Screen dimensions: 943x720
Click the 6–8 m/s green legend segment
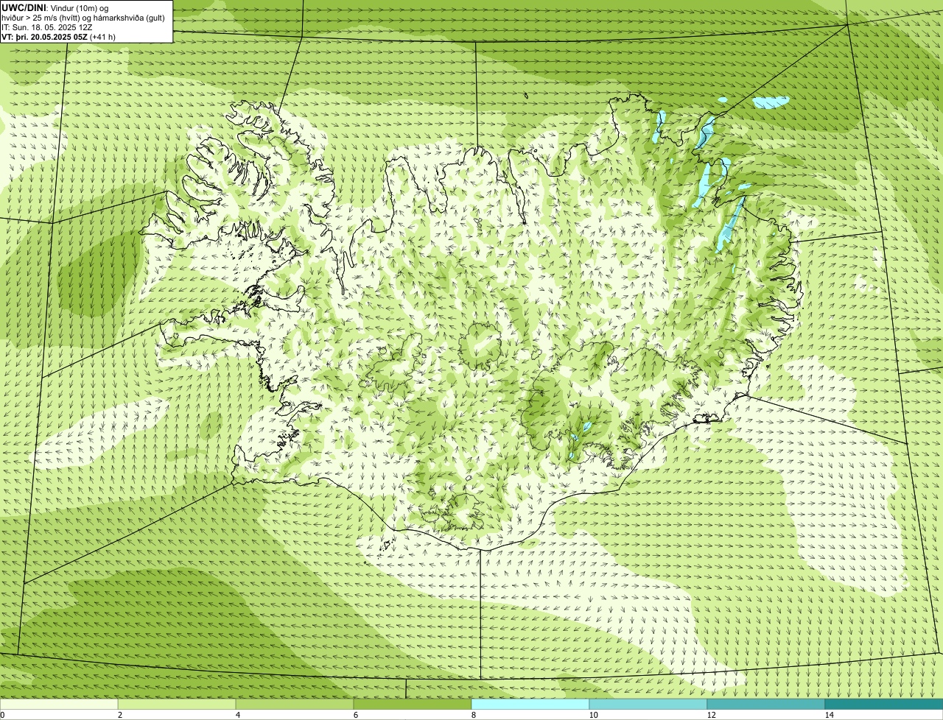[x=413, y=704]
